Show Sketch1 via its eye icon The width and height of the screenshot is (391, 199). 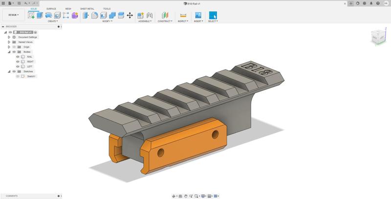pyautogui.click(x=18, y=76)
